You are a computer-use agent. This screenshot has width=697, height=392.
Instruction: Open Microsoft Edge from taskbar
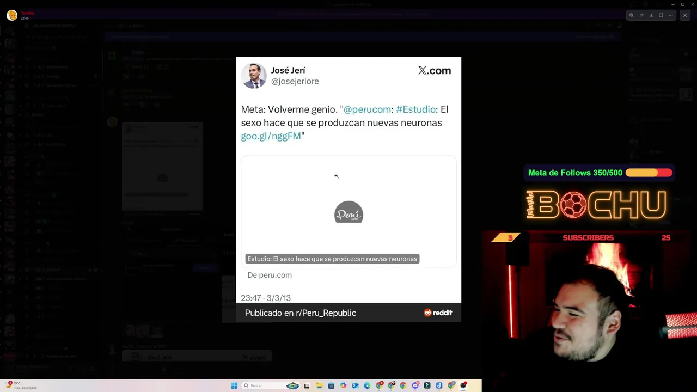tap(367, 385)
